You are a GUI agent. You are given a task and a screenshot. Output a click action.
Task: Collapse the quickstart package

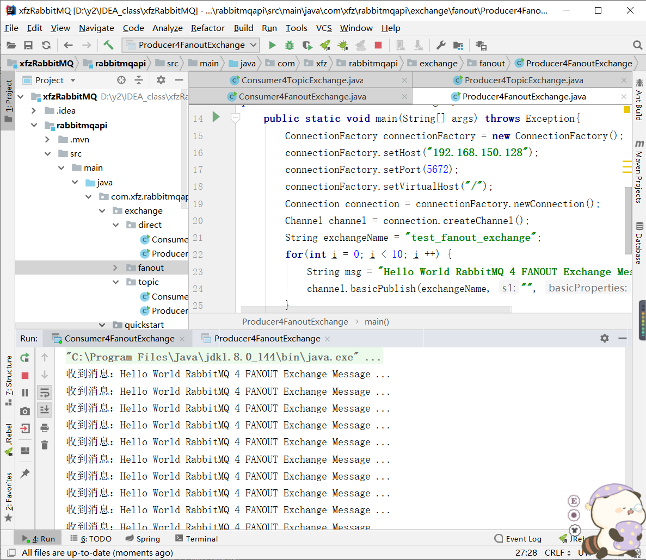tap(102, 325)
